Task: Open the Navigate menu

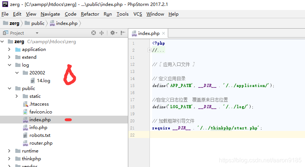Action: click(50, 14)
